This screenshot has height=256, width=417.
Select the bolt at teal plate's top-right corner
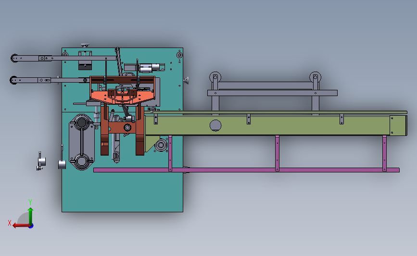click(179, 55)
